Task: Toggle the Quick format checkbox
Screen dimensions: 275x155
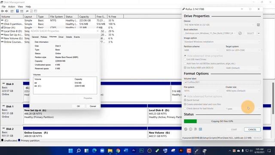Action: coord(185,100)
